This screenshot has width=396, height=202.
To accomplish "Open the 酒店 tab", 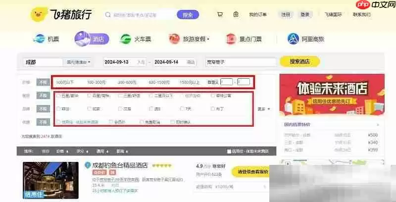I will point(92,39).
